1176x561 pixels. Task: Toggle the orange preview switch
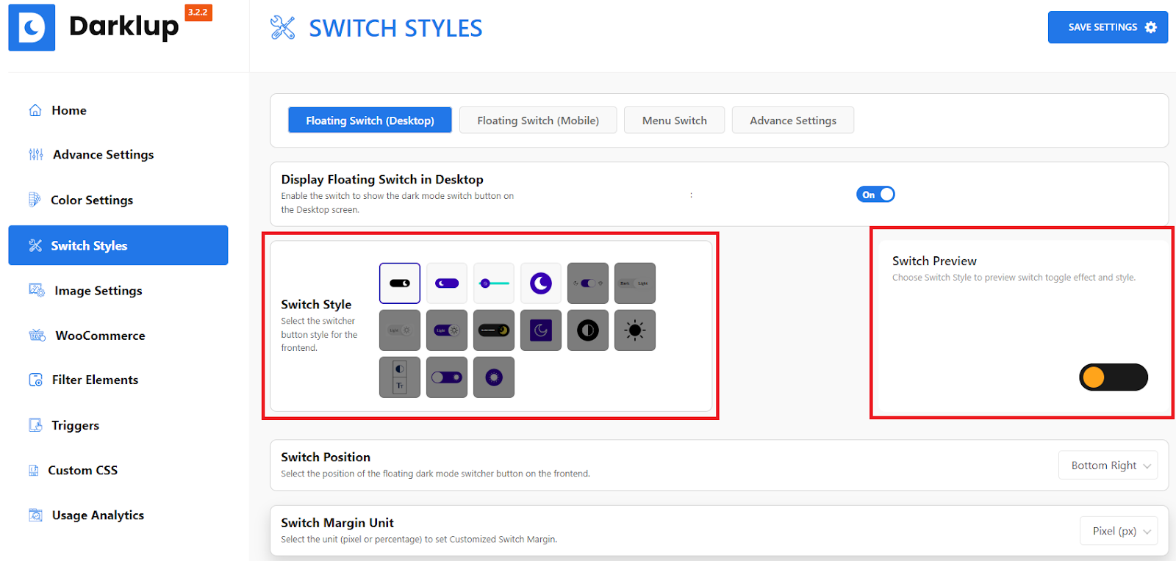(x=1114, y=377)
